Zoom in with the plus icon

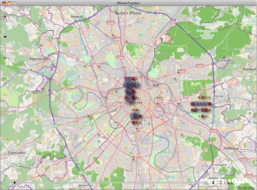(5, 16)
